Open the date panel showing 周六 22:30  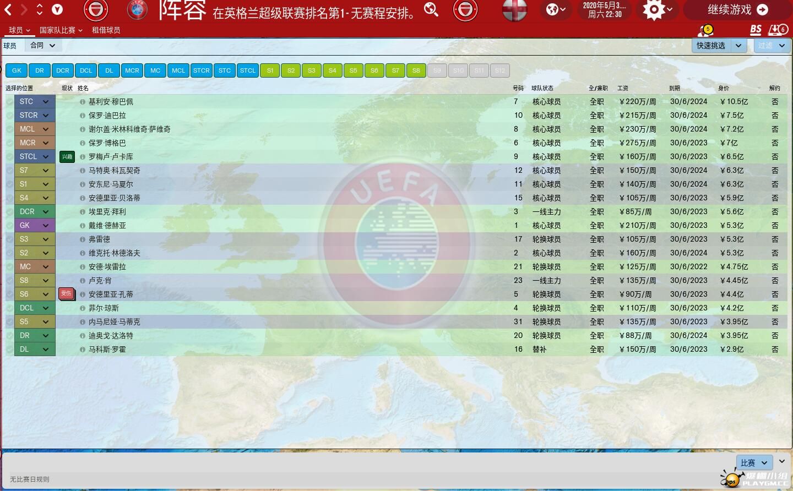point(605,10)
